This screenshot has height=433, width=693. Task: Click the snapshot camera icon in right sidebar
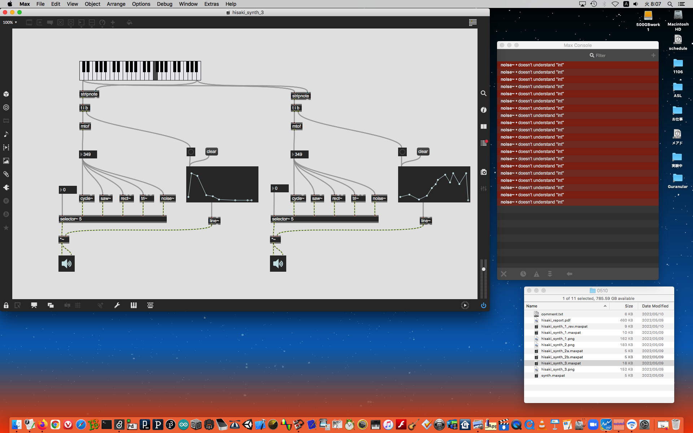pyautogui.click(x=484, y=172)
